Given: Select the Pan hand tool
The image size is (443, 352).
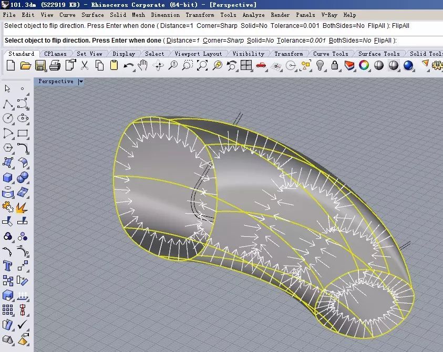Looking at the screenshot, I should (143, 65).
